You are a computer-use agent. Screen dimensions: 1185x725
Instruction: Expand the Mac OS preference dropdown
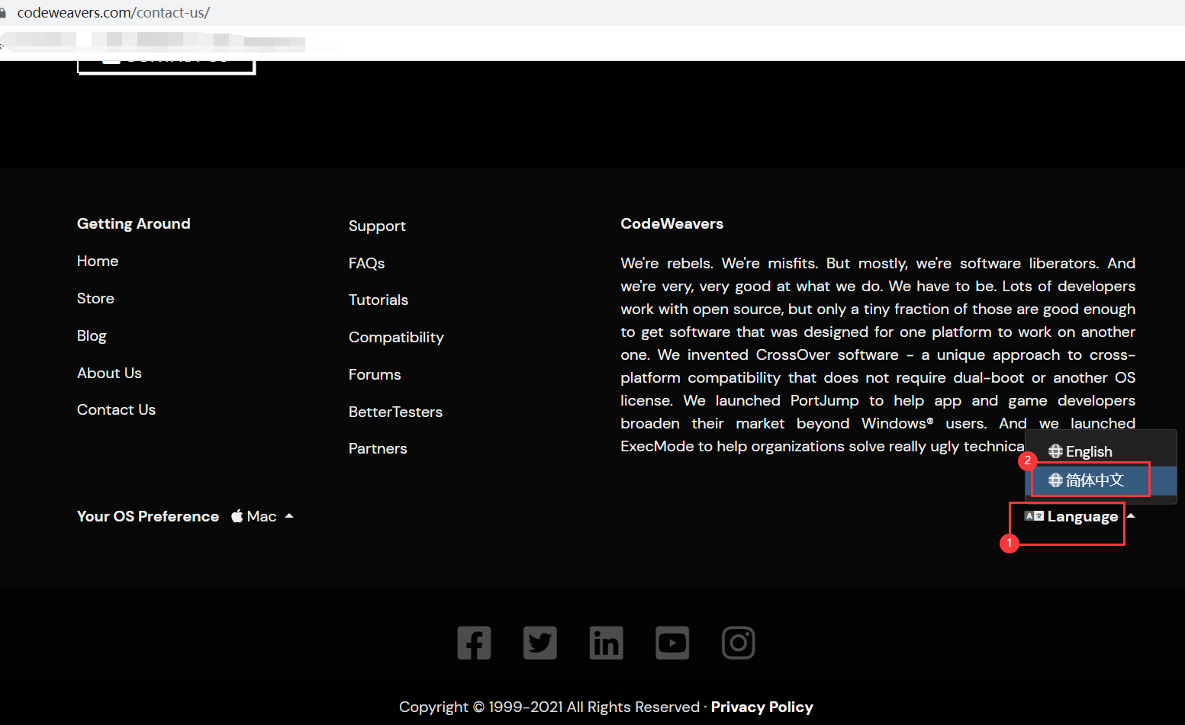(x=262, y=516)
